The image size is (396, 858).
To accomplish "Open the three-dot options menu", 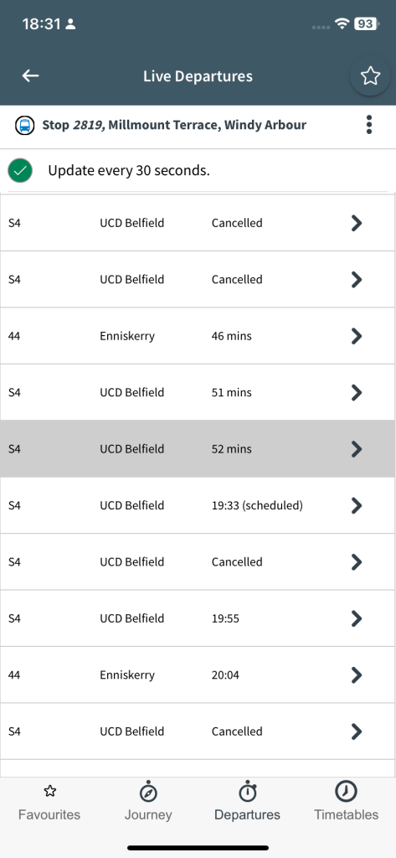I will click(x=369, y=125).
